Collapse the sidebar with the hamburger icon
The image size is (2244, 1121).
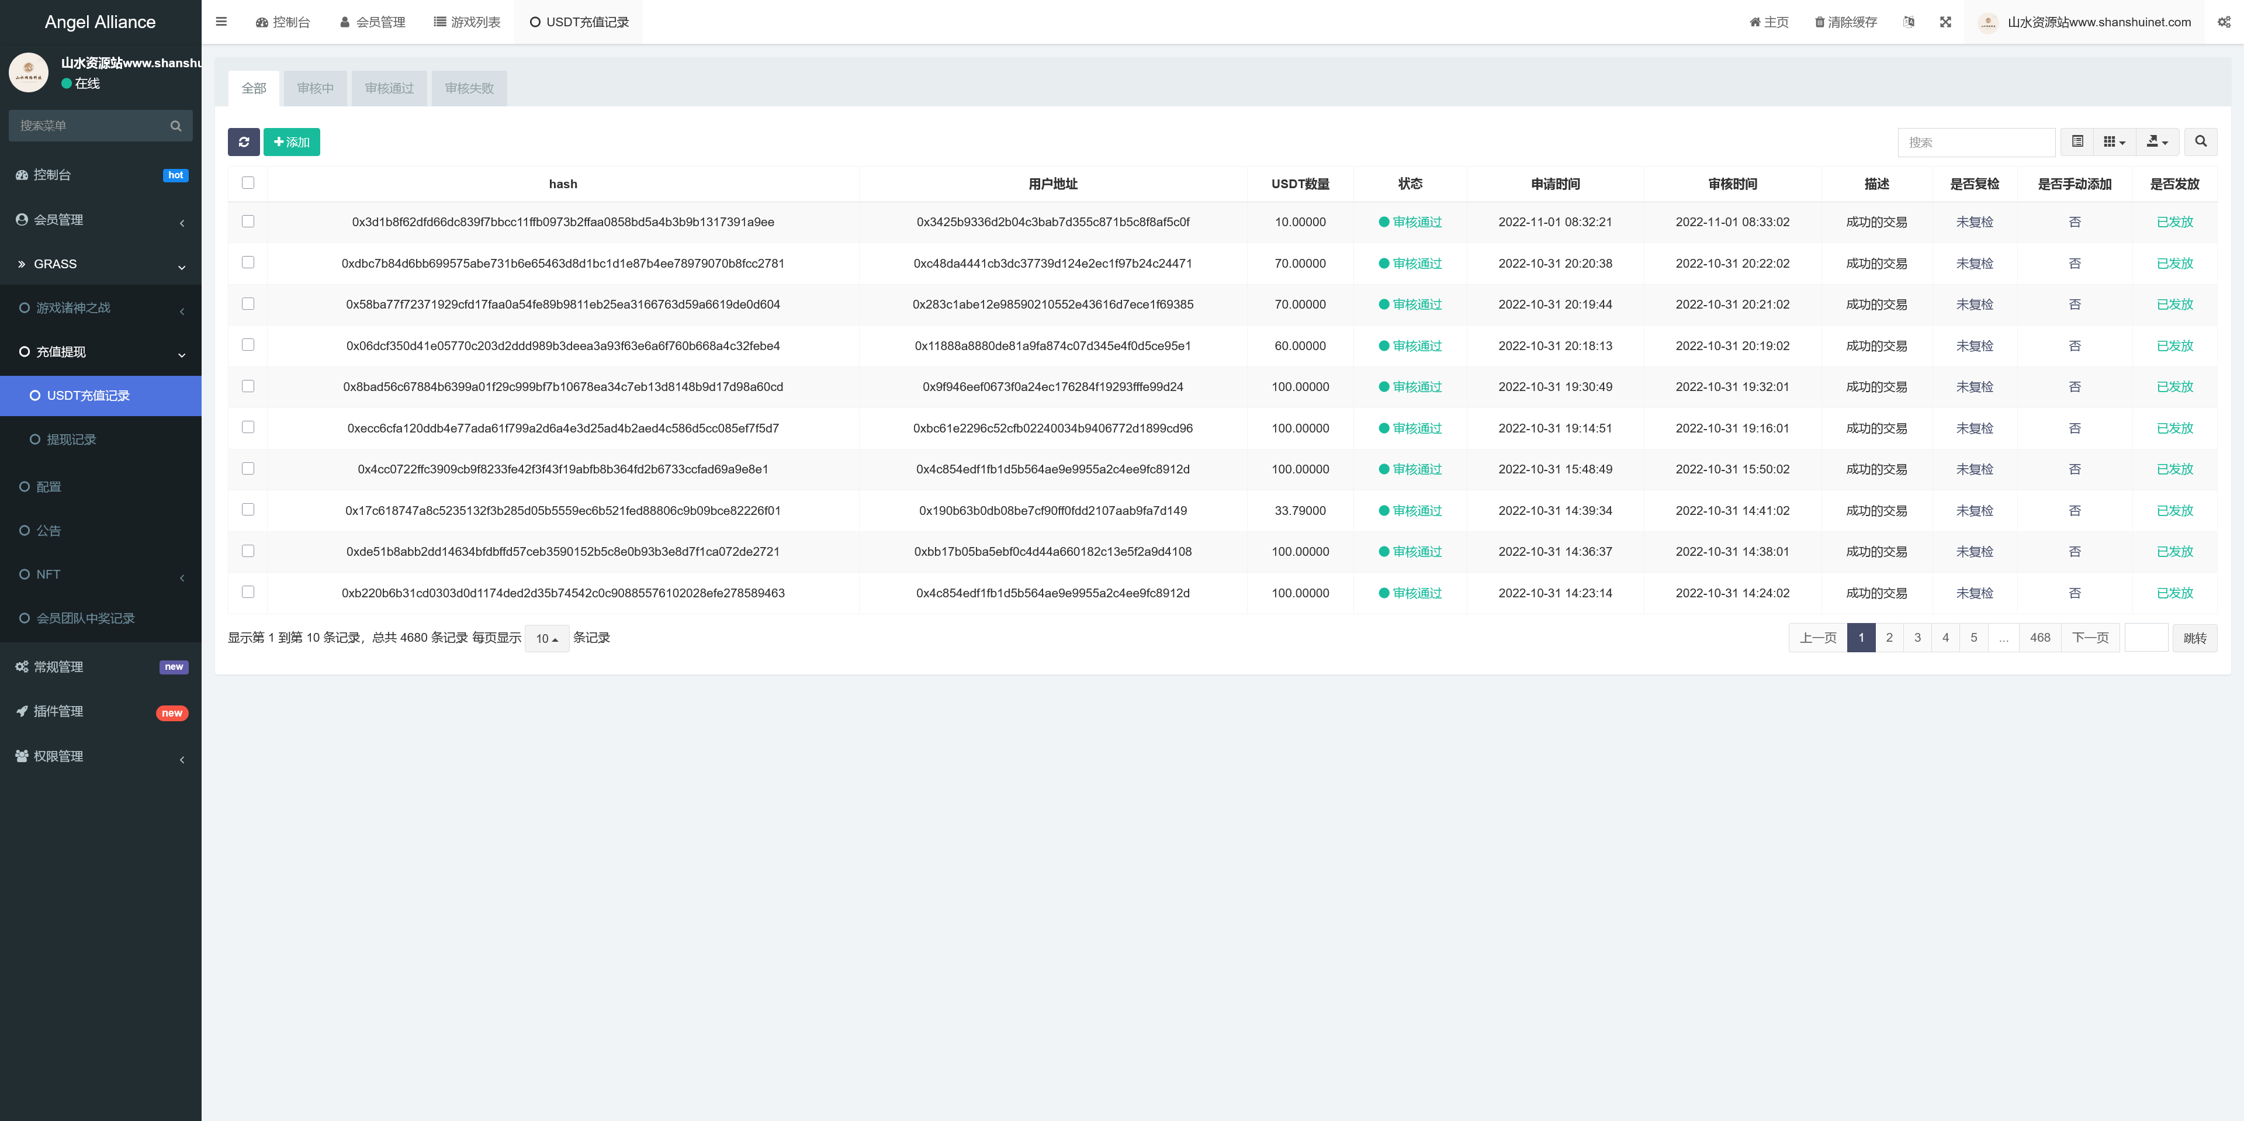pos(220,22)
